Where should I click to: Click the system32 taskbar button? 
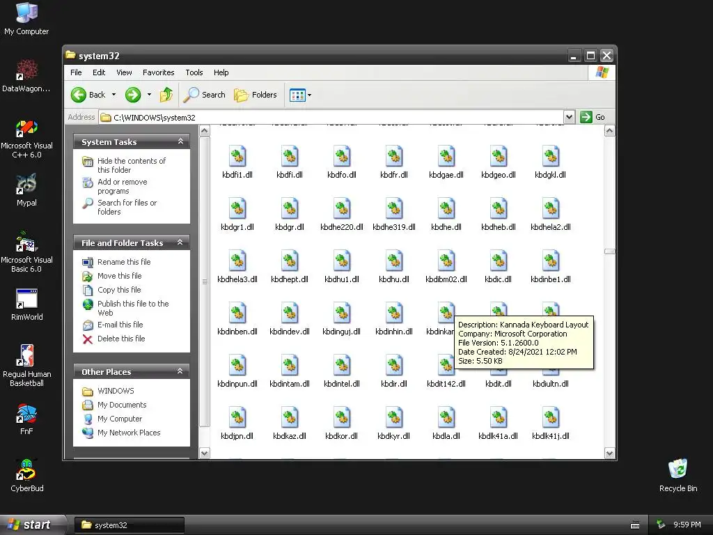pyautogui.click(x=129, y=525)
